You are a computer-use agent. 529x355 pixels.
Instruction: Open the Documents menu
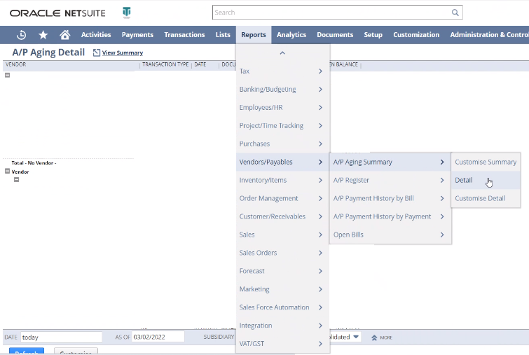click(x=335, y=35)
